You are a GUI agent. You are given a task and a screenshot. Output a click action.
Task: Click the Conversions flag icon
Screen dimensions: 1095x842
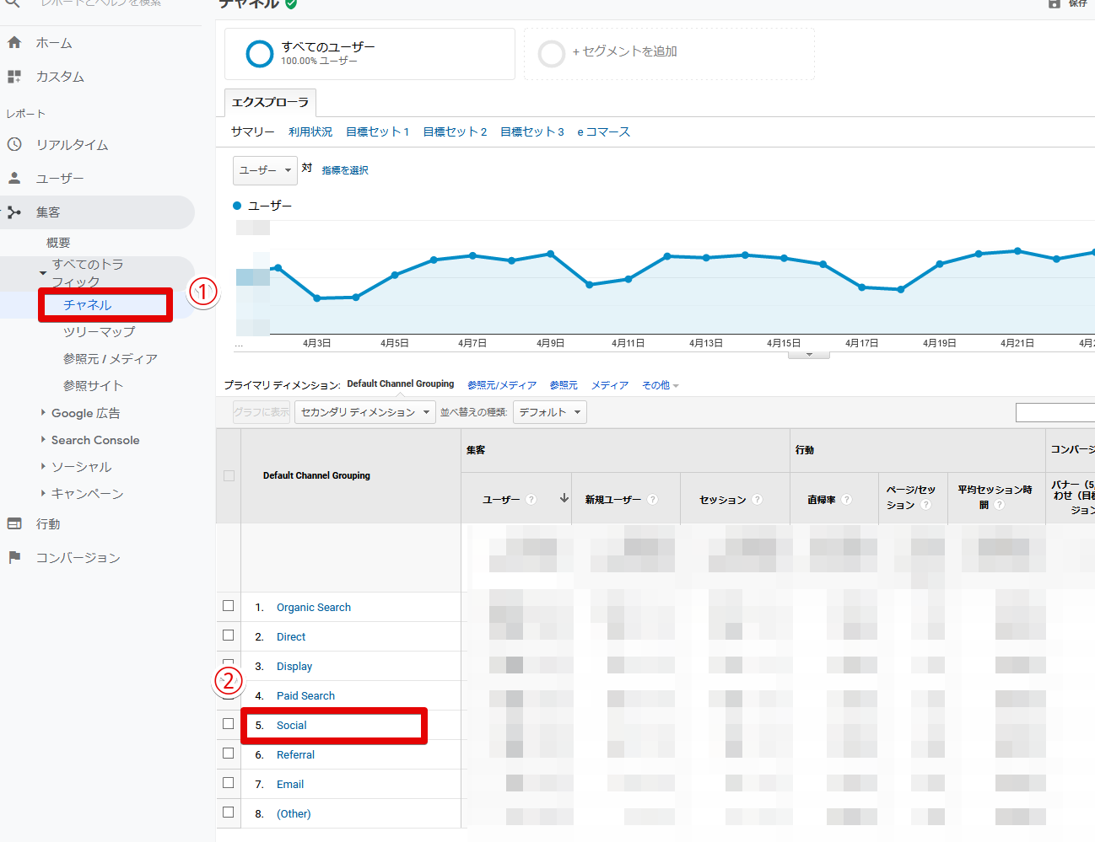pos(14,557)
